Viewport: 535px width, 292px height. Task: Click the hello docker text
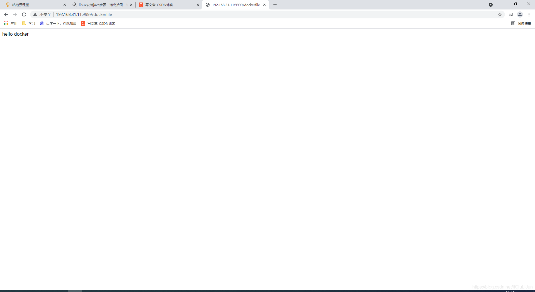pyautogui.click(x=16, y=34)
